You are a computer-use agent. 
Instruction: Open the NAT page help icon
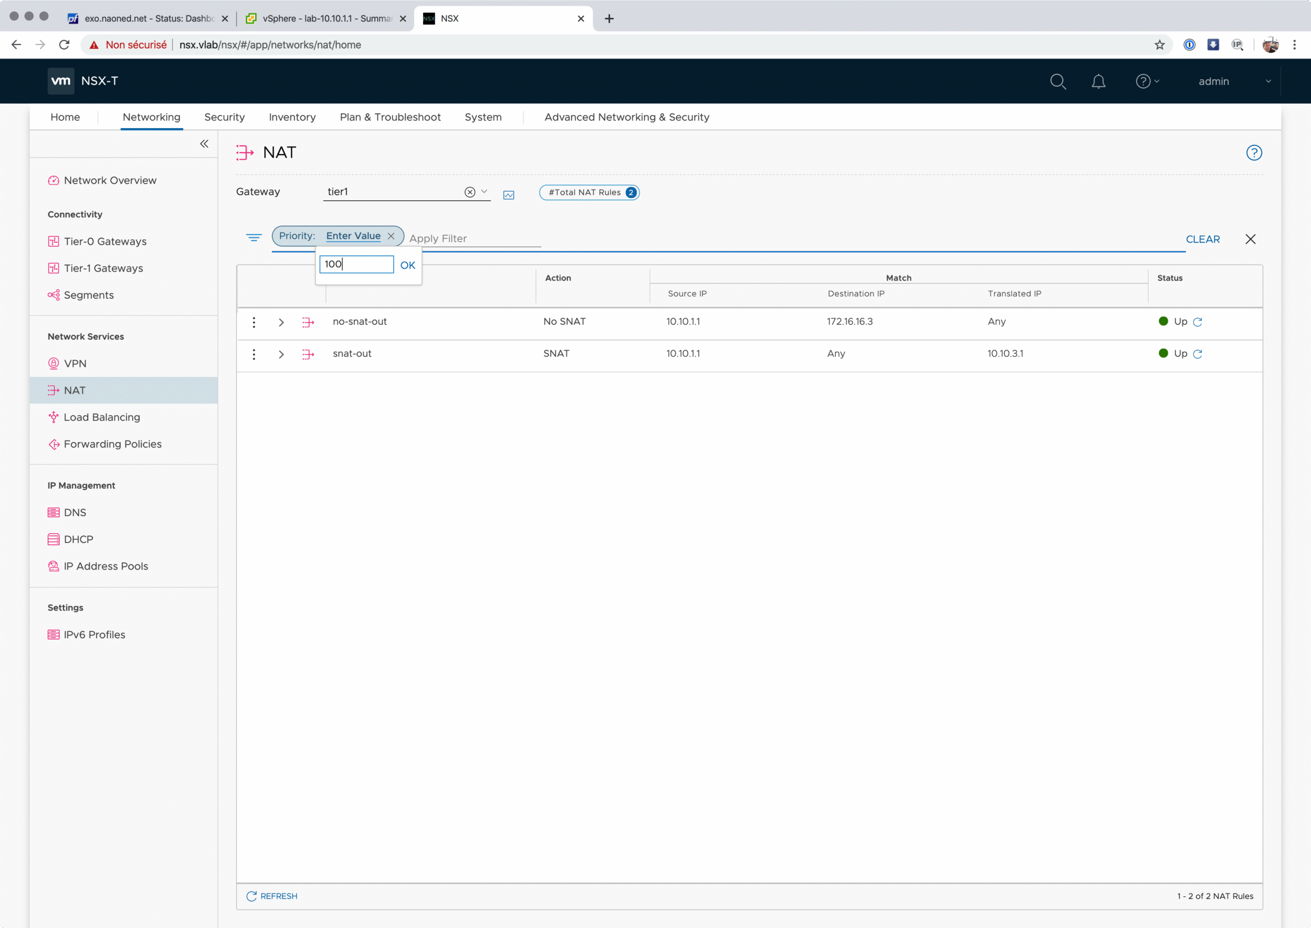click(1253, 153)
